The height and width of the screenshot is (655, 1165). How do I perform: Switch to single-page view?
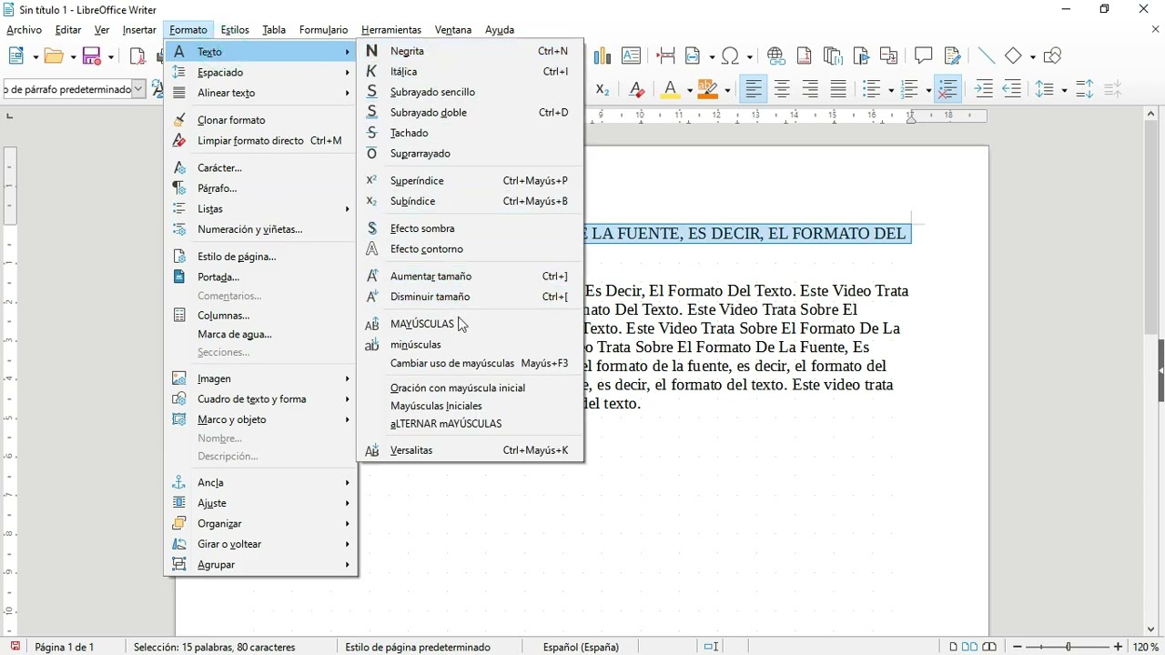click(x=953, y=647)
